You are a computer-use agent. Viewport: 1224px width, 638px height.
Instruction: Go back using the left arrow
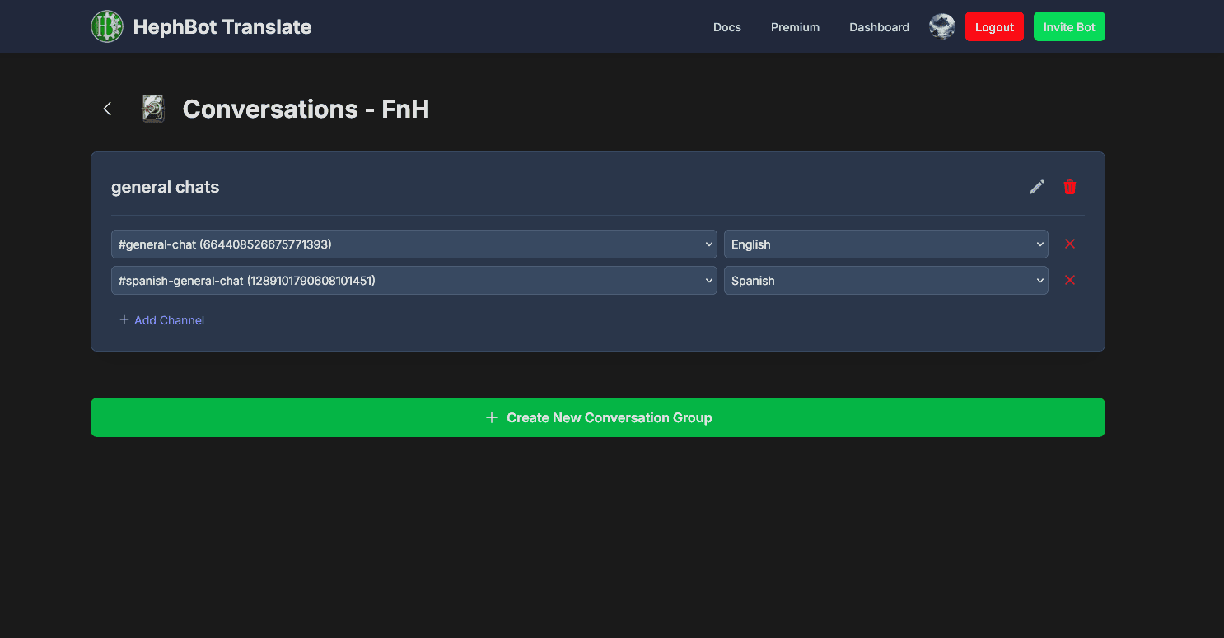coord(107,109)
